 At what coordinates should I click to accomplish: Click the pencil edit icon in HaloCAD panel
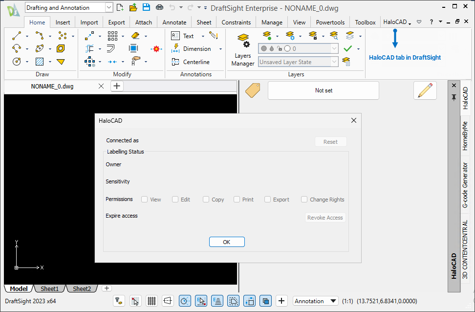click(x=425, y=90)
